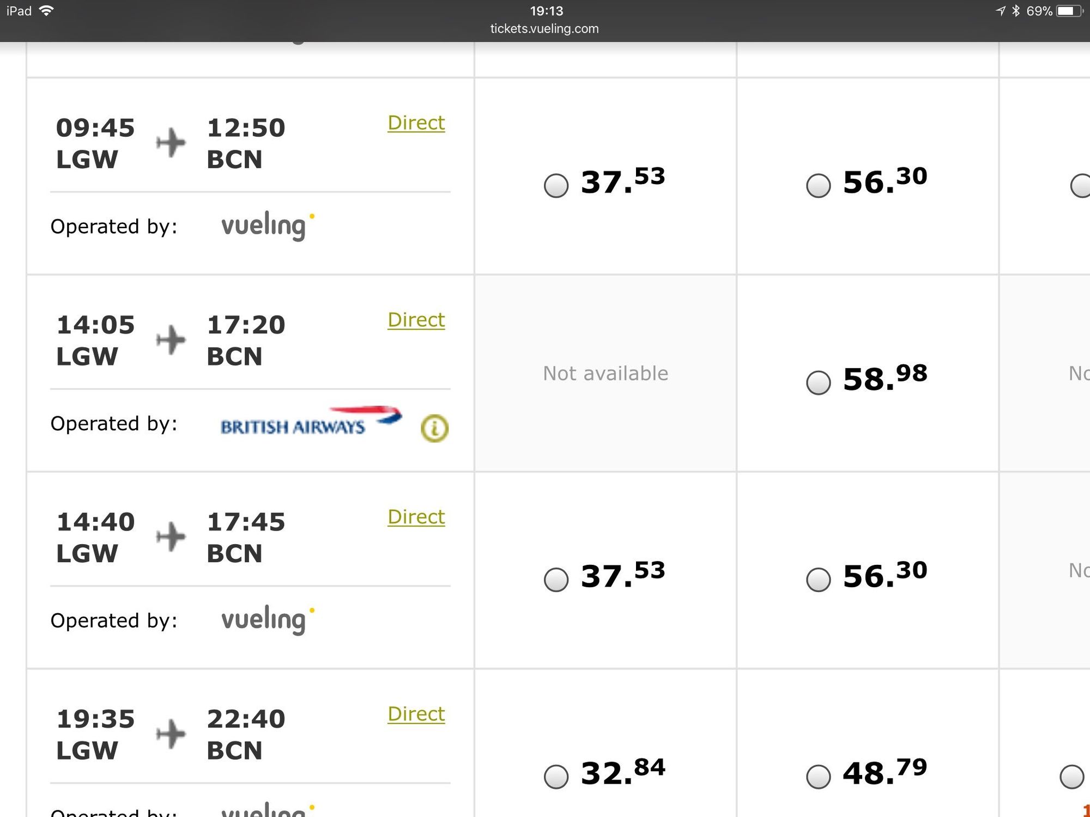Choose the 48.79 fare for the 19:35 flight
This screenshot has height=817, width=1090.
(819, 777)
